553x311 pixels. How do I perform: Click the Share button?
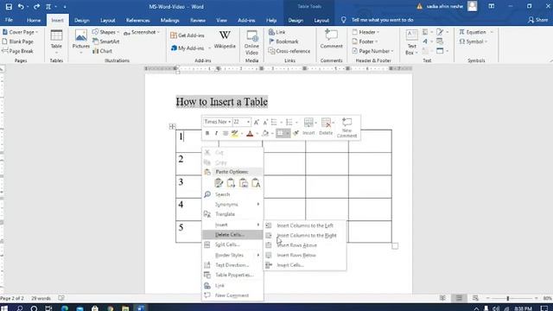537,20
